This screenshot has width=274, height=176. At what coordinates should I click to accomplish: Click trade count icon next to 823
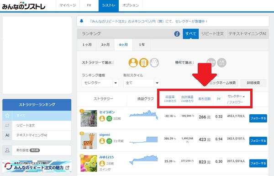click(x=209, y=162)
